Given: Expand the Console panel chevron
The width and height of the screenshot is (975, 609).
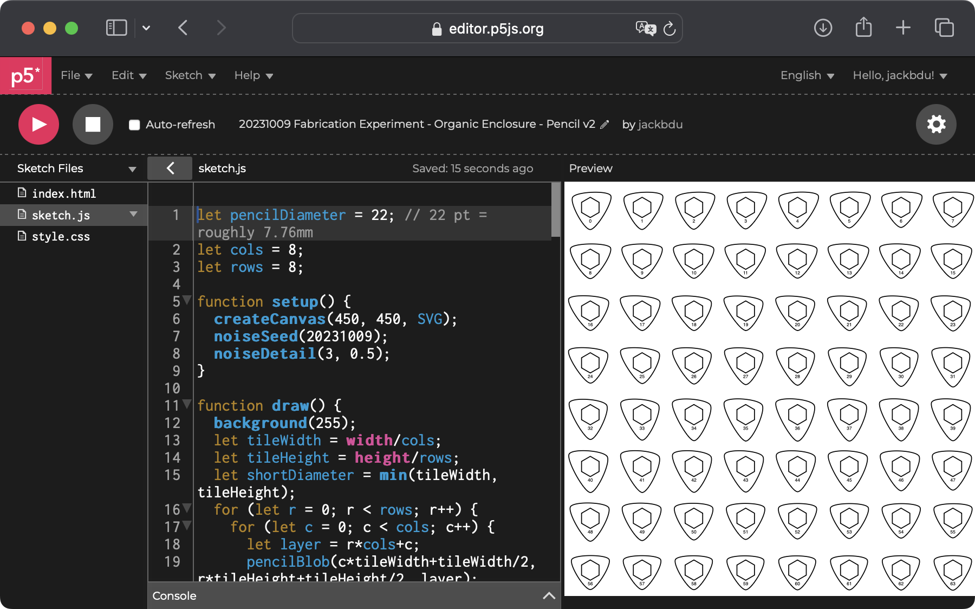Looking at the screenshot, I should click(x=549, y=595).
